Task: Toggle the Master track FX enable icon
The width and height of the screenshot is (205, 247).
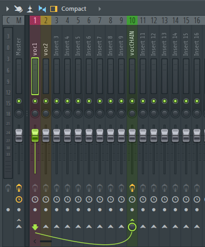Action: [x=19, y=188]
